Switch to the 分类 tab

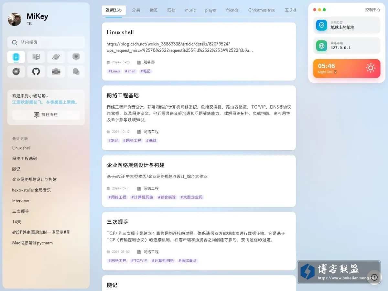136,10
